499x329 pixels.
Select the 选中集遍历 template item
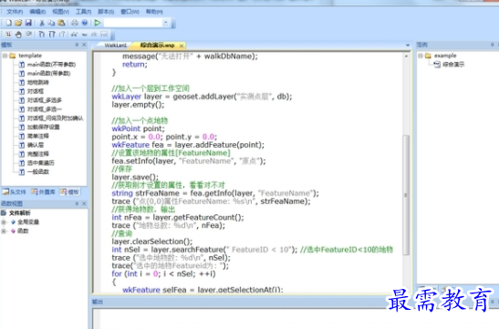pos(41,163)
